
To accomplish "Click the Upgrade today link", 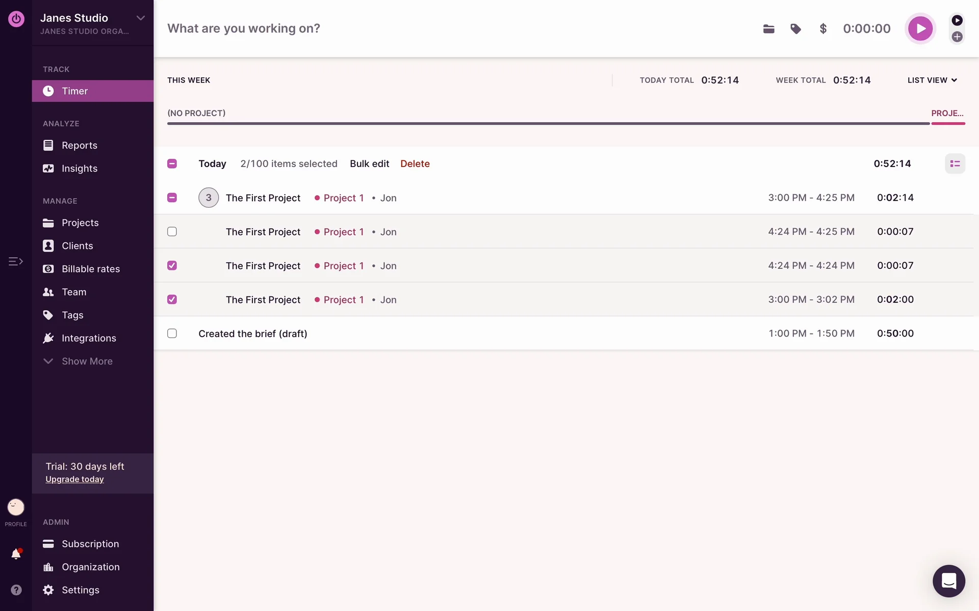I will point(74,480).
